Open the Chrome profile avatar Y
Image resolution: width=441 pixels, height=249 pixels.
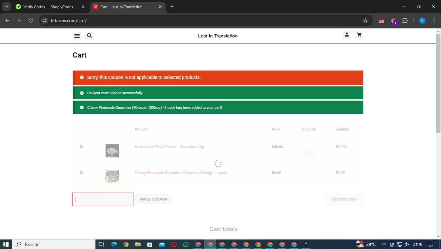pos(422,21)
